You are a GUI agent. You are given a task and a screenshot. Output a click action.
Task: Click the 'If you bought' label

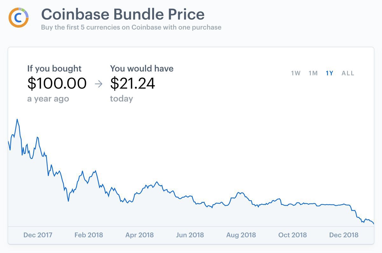click(x=54, y=68)
